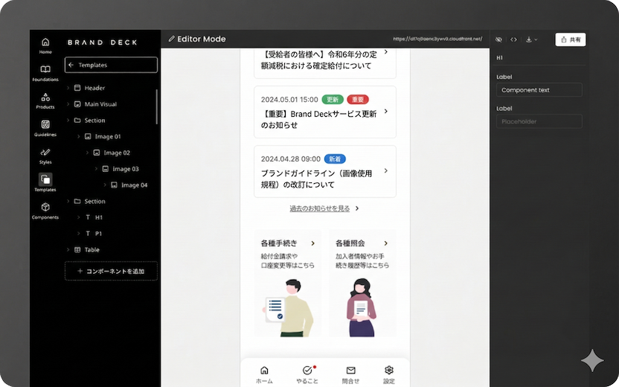The height and width of the screenshot is (387, 619).
Task: Switch to the 問合せ mail tab
Action: click(x=350, y=374)
